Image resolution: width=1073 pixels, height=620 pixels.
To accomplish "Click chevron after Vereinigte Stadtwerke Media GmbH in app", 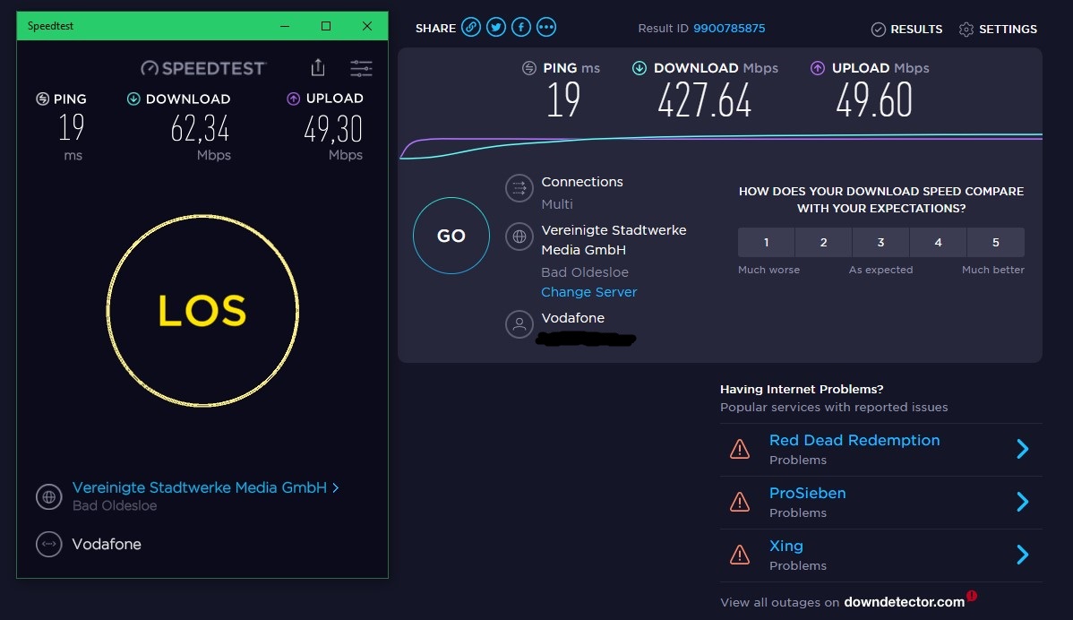I will click(335, 488).
